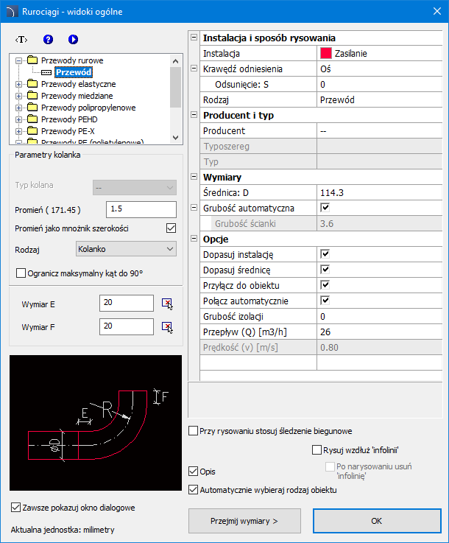The image size is (449, 543).
Task: Open the Rodzaj 'Kolanko' dropdown
Action: click(126, 250)
